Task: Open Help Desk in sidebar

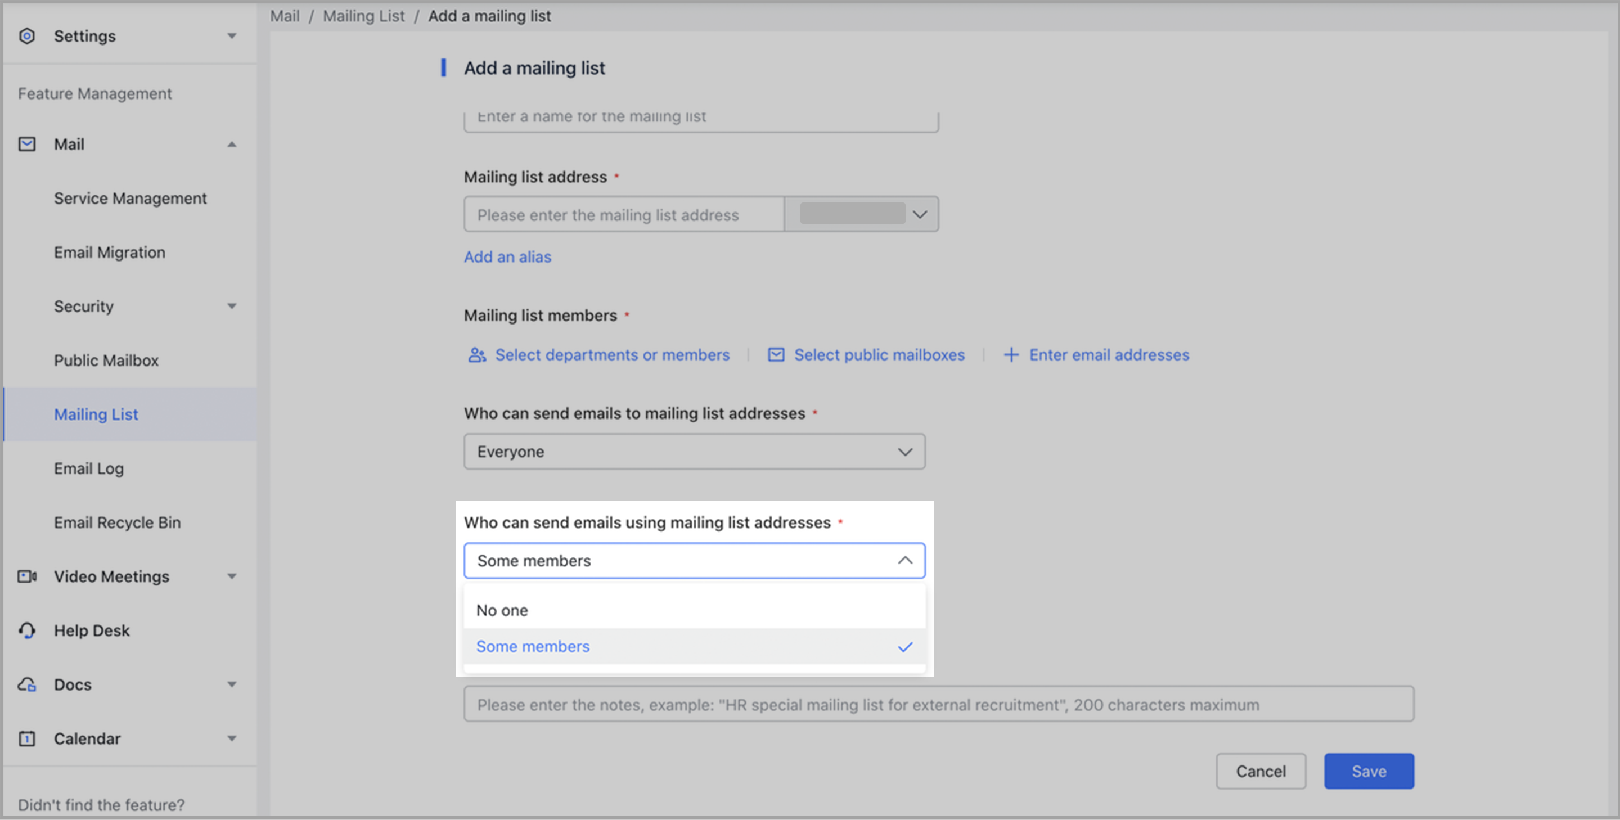Action: [x=92, y=630]
